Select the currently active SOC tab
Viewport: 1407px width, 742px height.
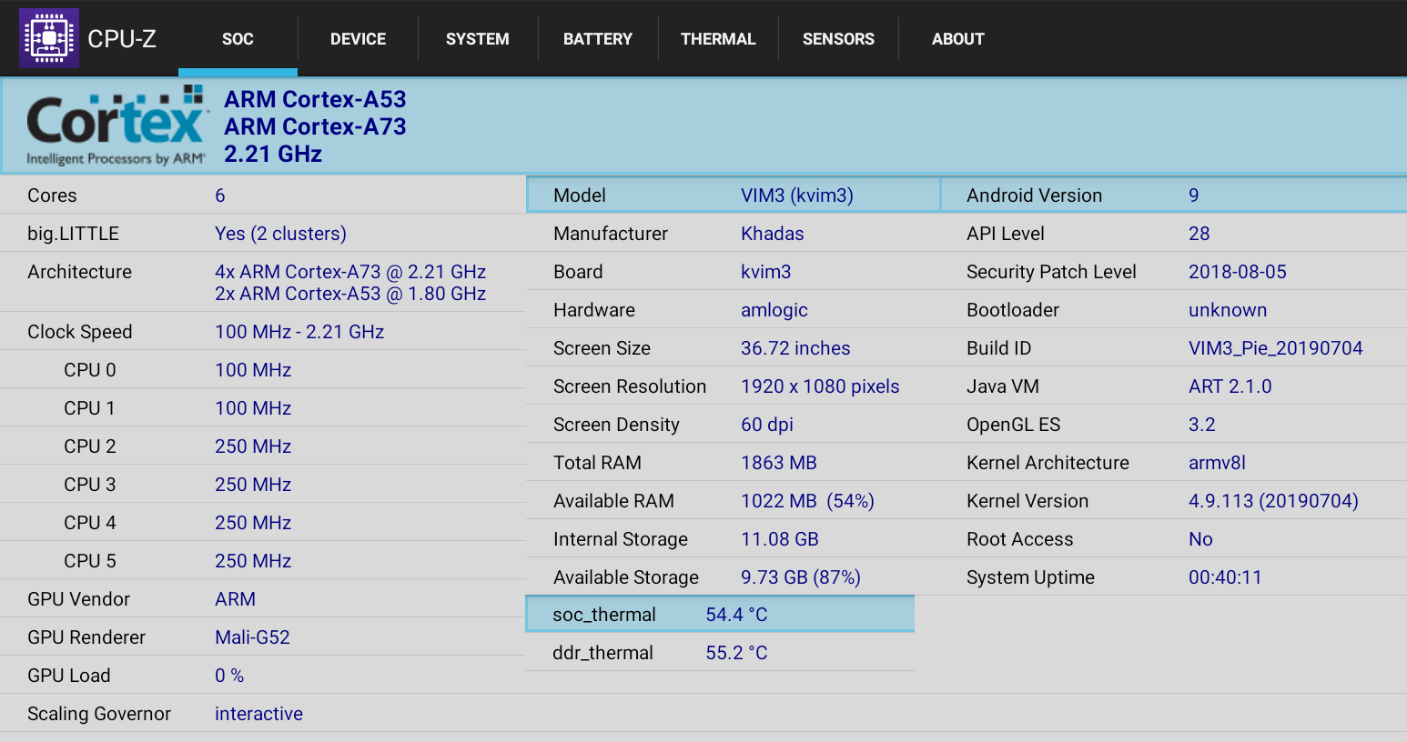tap(238, 38)
